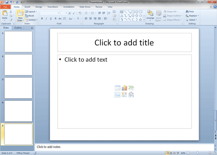Click the Format Painter brush icon

(x=11, y=20)
